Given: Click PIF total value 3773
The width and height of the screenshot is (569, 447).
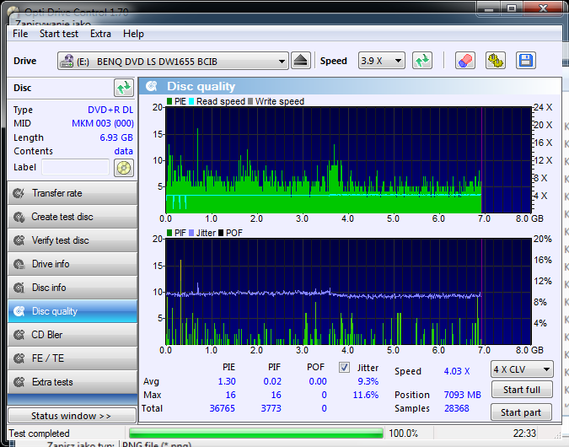Looking at the screenshot, I should click(x=271, y=408).
